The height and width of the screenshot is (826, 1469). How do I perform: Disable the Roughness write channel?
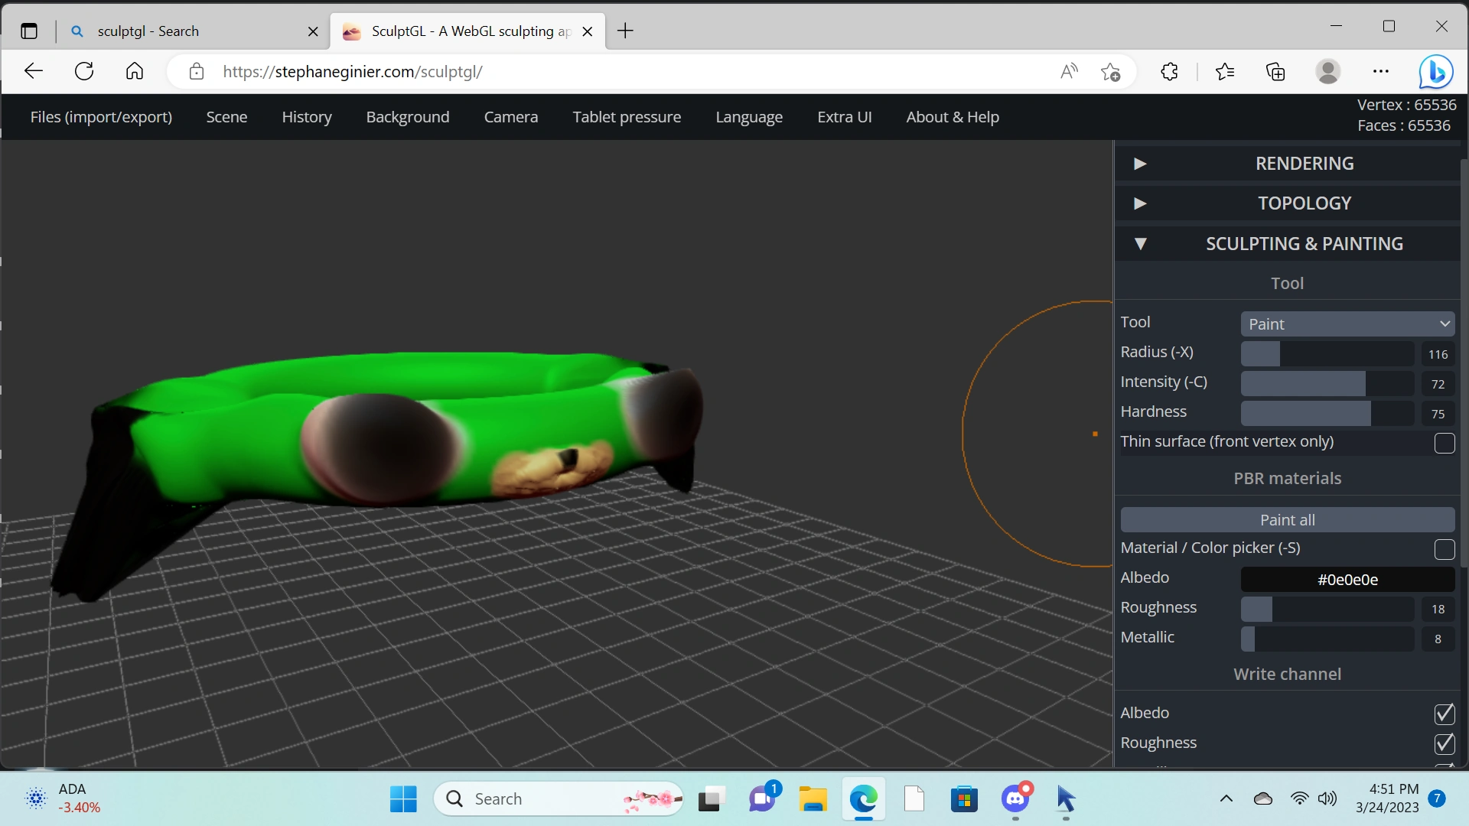point(1444,744)
